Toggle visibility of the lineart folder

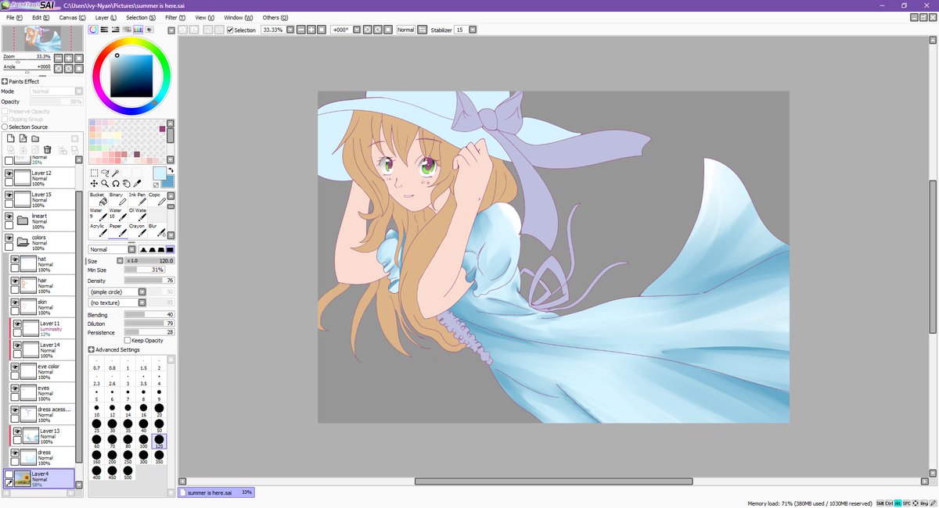[x=9, y=218]
